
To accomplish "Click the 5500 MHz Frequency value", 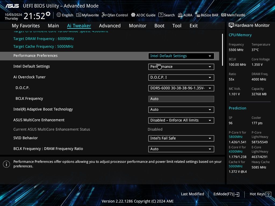I will [236, 50].
